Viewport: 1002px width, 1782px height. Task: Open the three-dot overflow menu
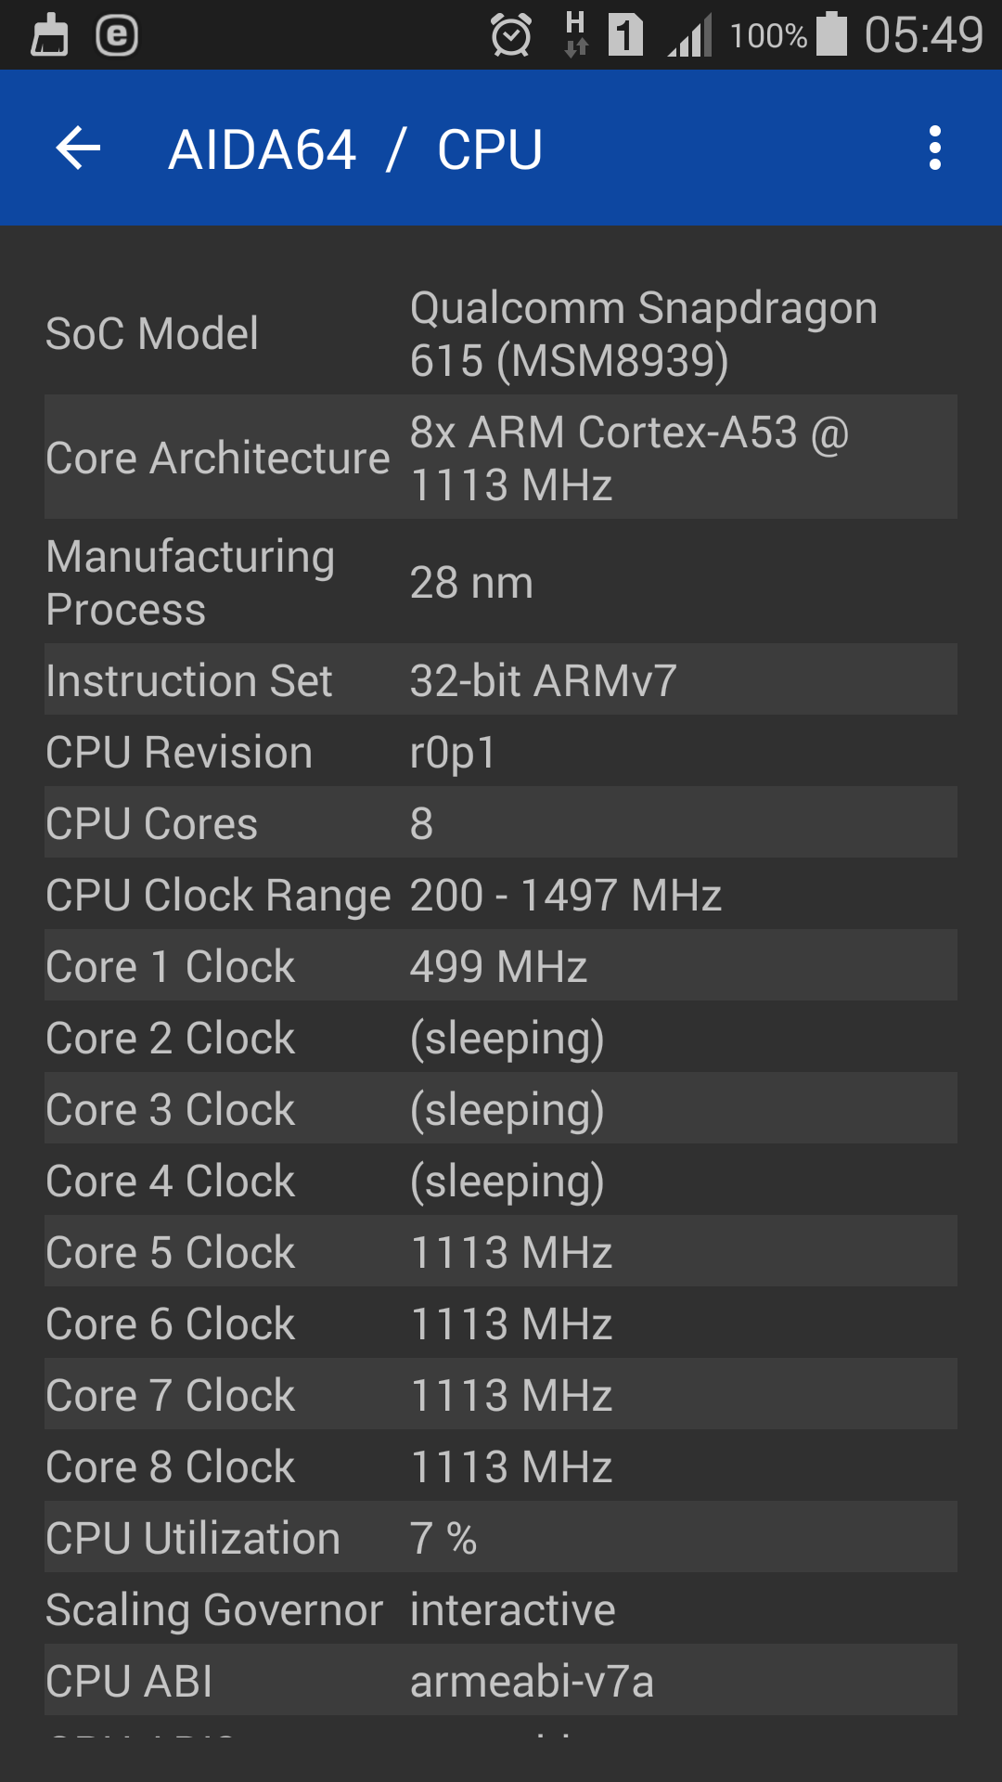pos(934,148)
